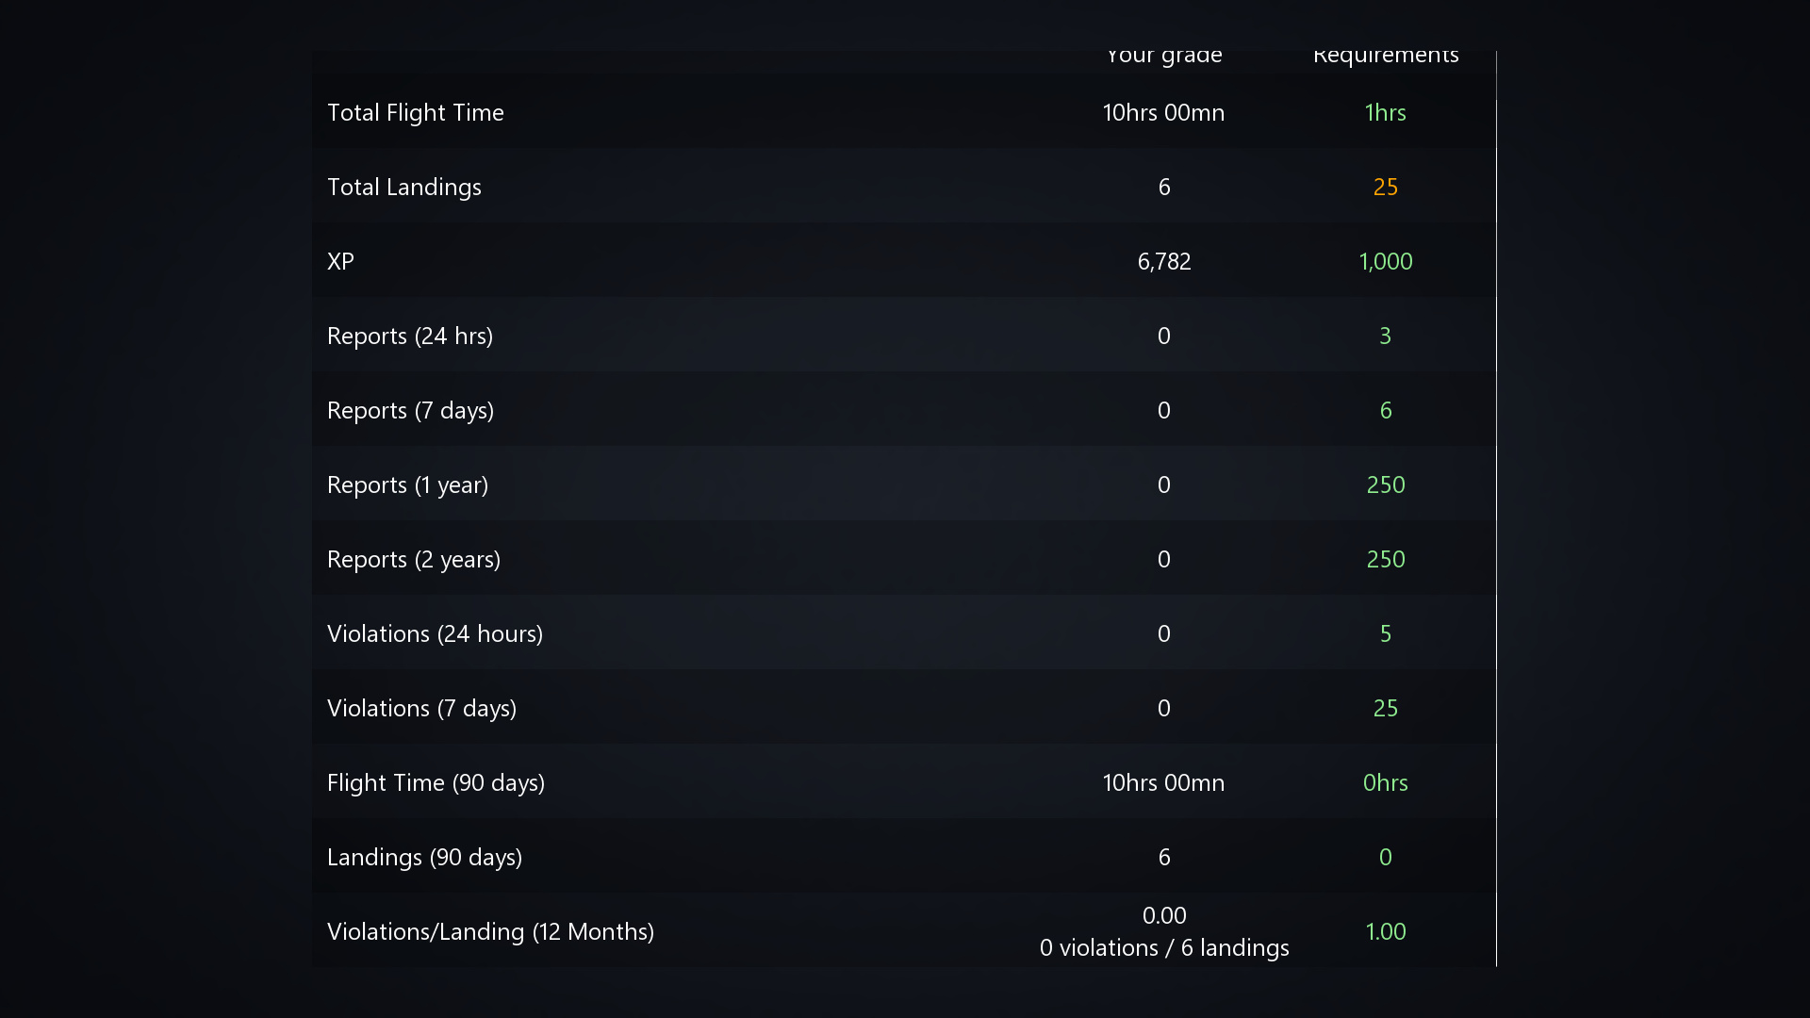1810x1018 pixels.
Task: Select the Violations (24 hours) row
Action: coord(904,633)
